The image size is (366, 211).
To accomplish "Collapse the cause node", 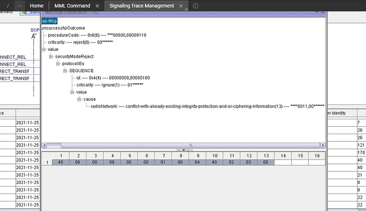I will (79, 99).
